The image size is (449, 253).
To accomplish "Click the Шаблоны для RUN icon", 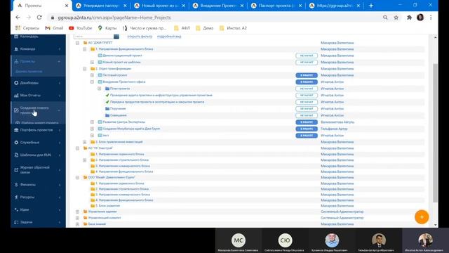I will (x=16, y=155).
